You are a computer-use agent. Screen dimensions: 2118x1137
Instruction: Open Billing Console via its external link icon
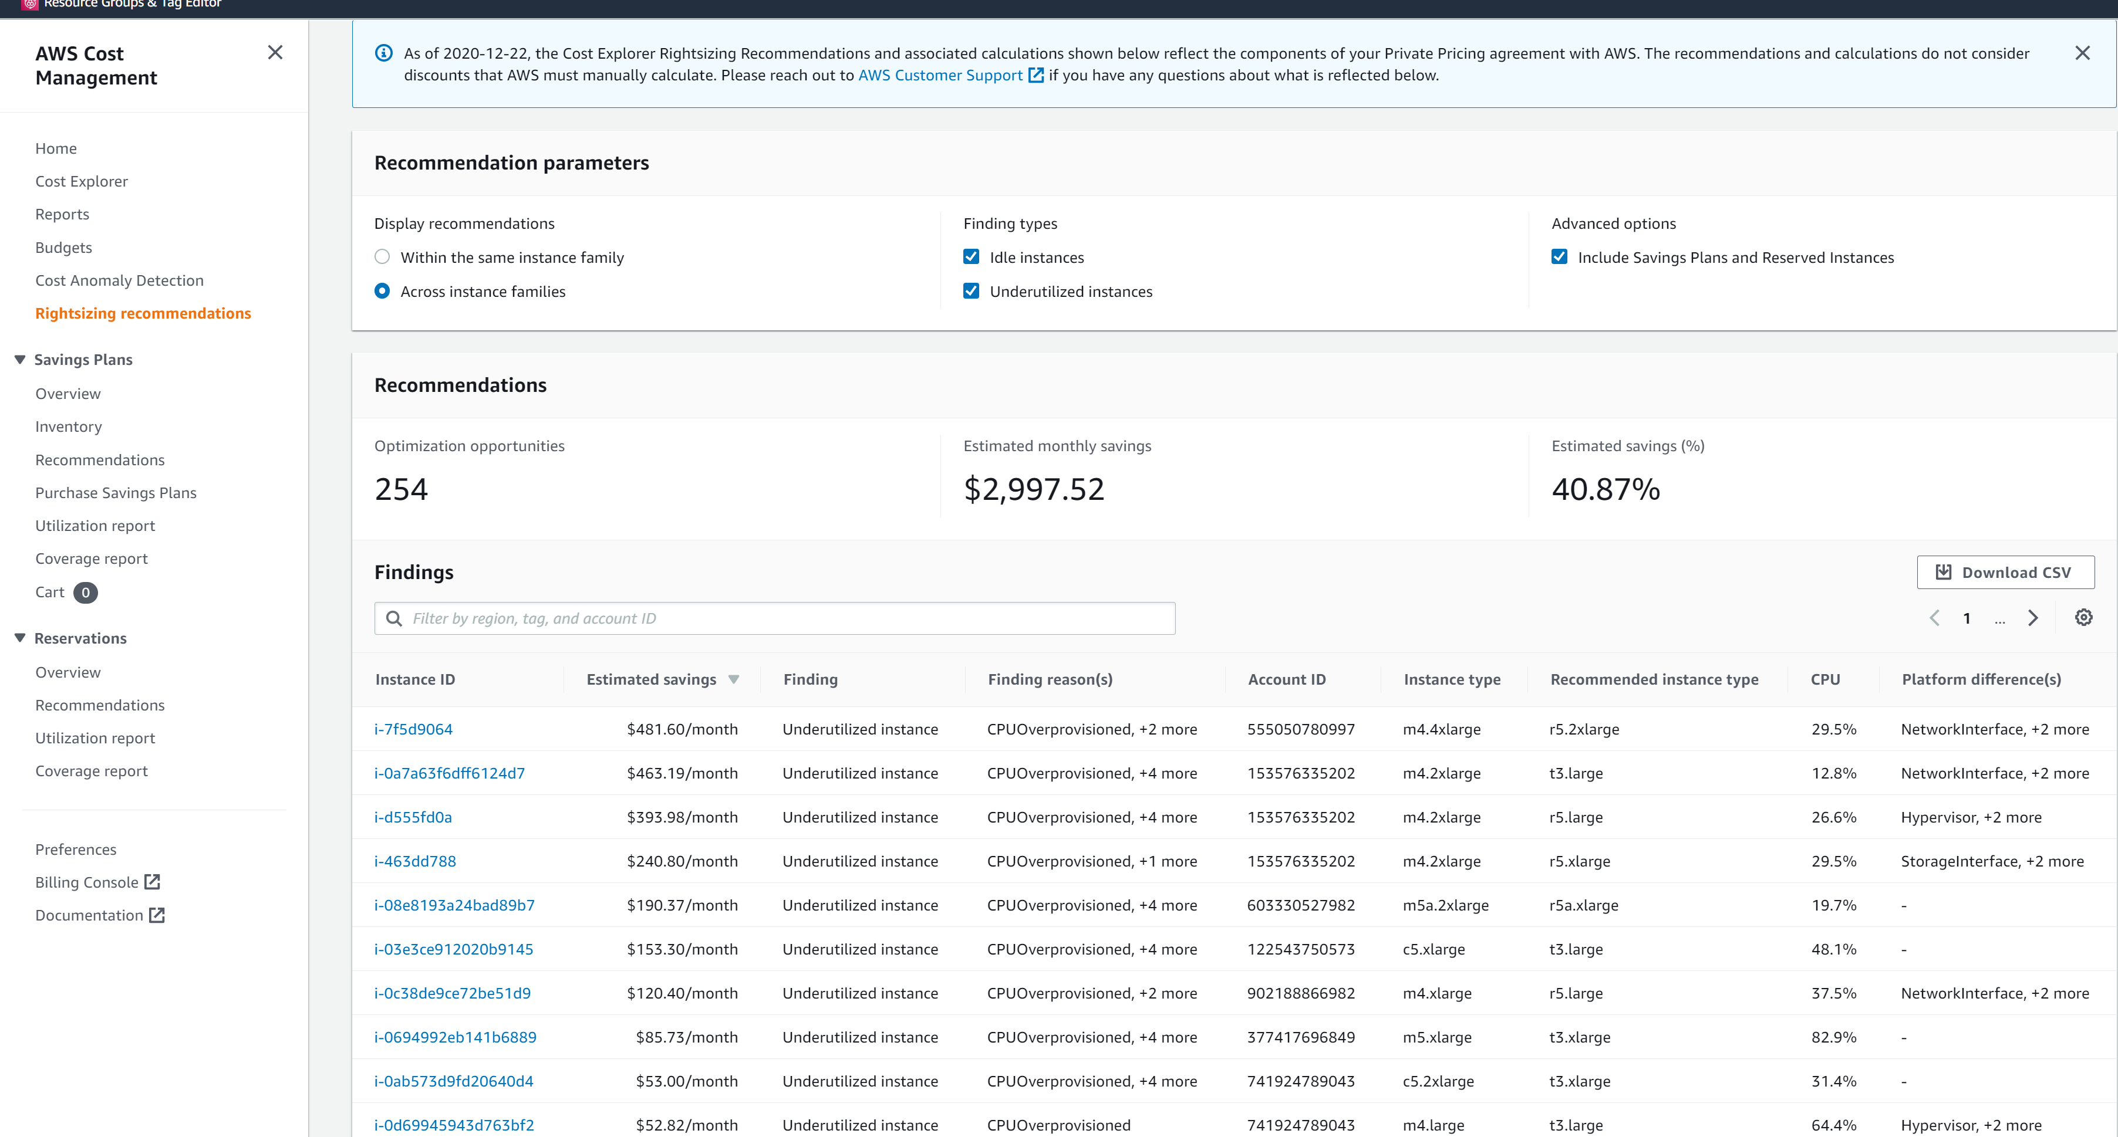(x=153, y=882)
